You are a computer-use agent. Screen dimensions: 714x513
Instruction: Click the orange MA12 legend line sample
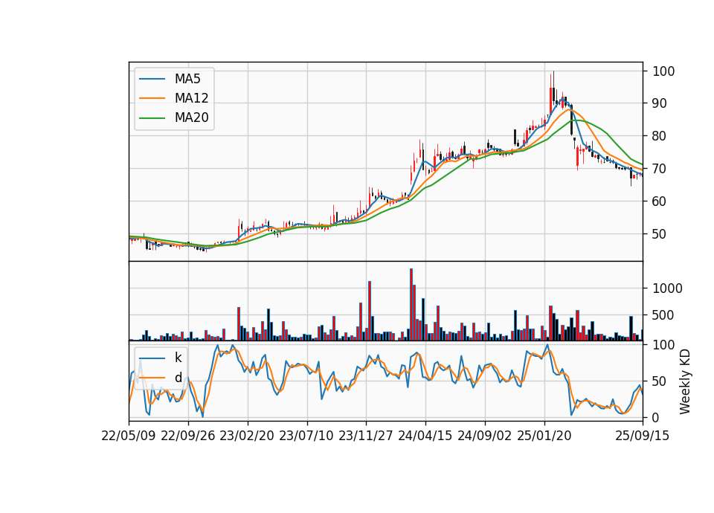pos(152,98)
